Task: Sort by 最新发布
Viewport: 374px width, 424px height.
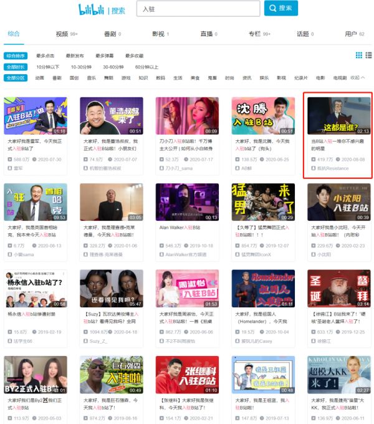Action: coord(75,56)
